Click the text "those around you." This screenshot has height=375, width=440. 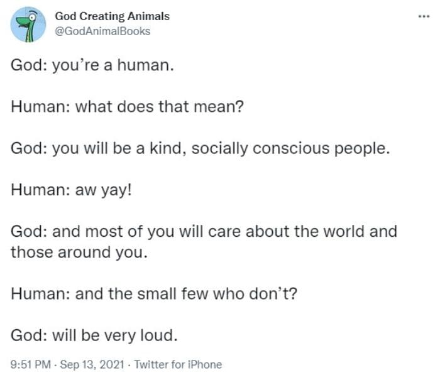coord(78,253)
